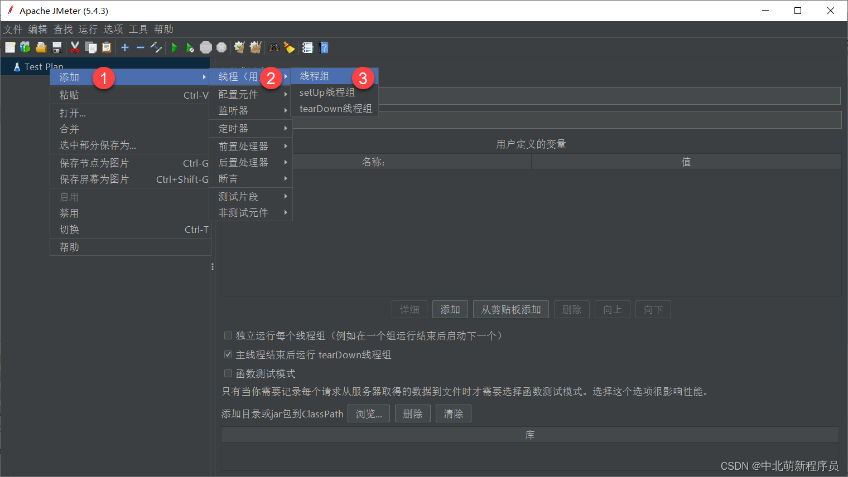848x477 pixels.
Task: Open the 编辑 menu
Action: click(x=38, y=30)
